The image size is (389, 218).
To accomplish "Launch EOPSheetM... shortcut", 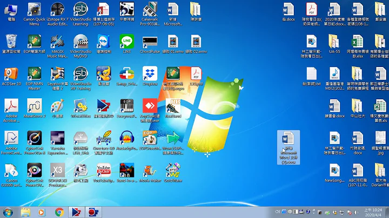I will point(150,140).
